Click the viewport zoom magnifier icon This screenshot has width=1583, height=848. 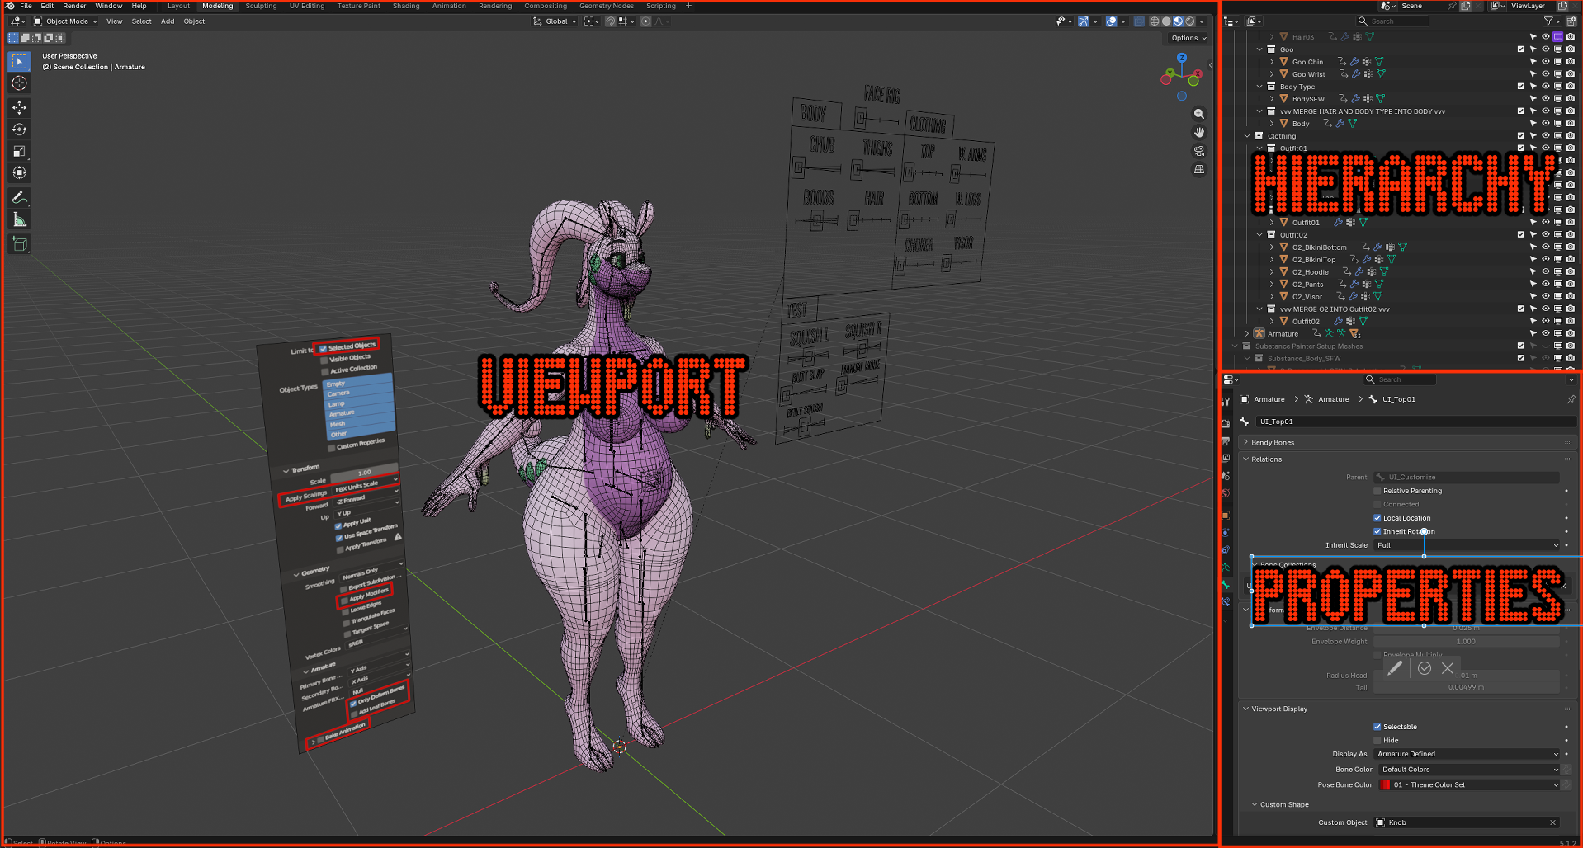coord(1199,114)
